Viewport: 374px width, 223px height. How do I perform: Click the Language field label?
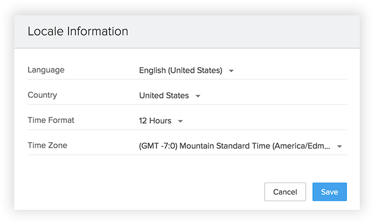point(46,70)
